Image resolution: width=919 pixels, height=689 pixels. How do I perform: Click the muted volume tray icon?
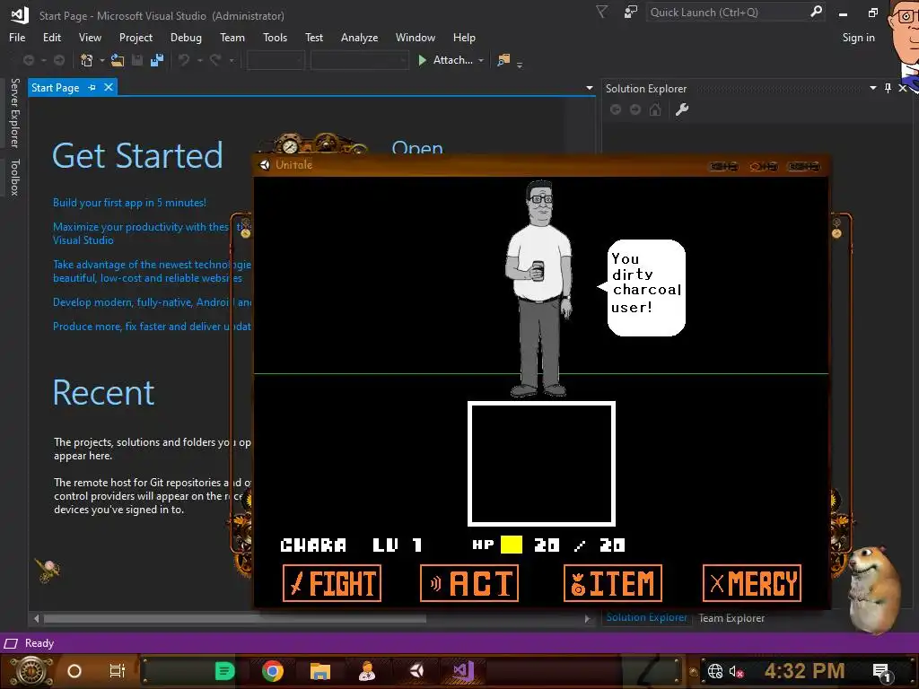(736, 671)
